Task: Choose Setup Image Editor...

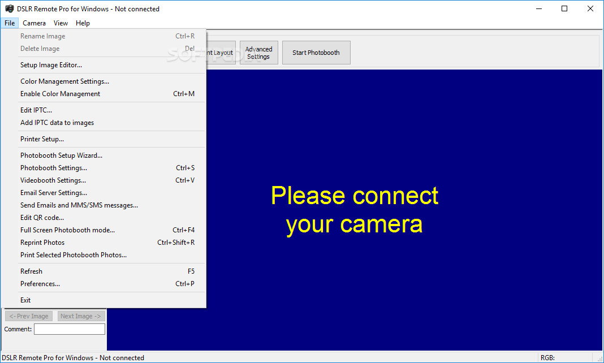Action: [x=103, y=65]
